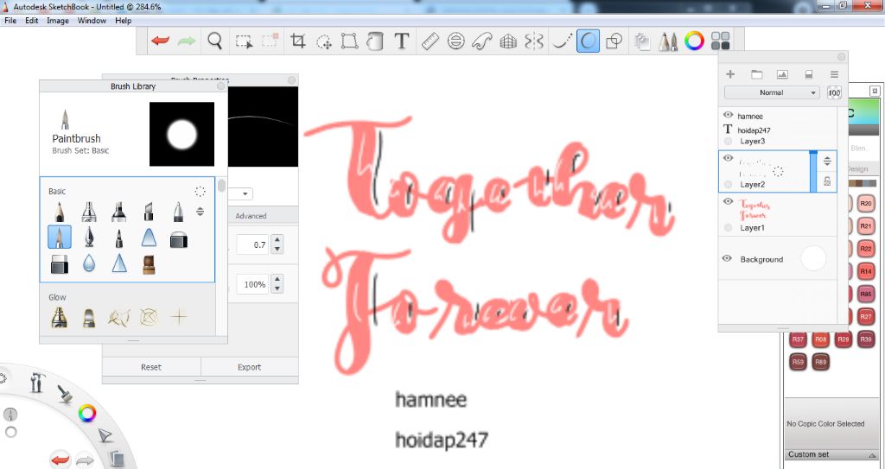Viewport: 885px width, 469px height.
Task: Open the Perspective guide tool
Action: pyautogui.click(x=508, y=41)
